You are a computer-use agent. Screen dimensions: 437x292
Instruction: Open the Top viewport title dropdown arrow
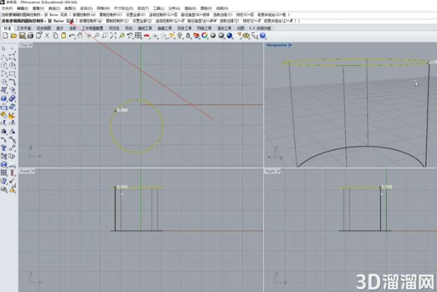[31, 45]
